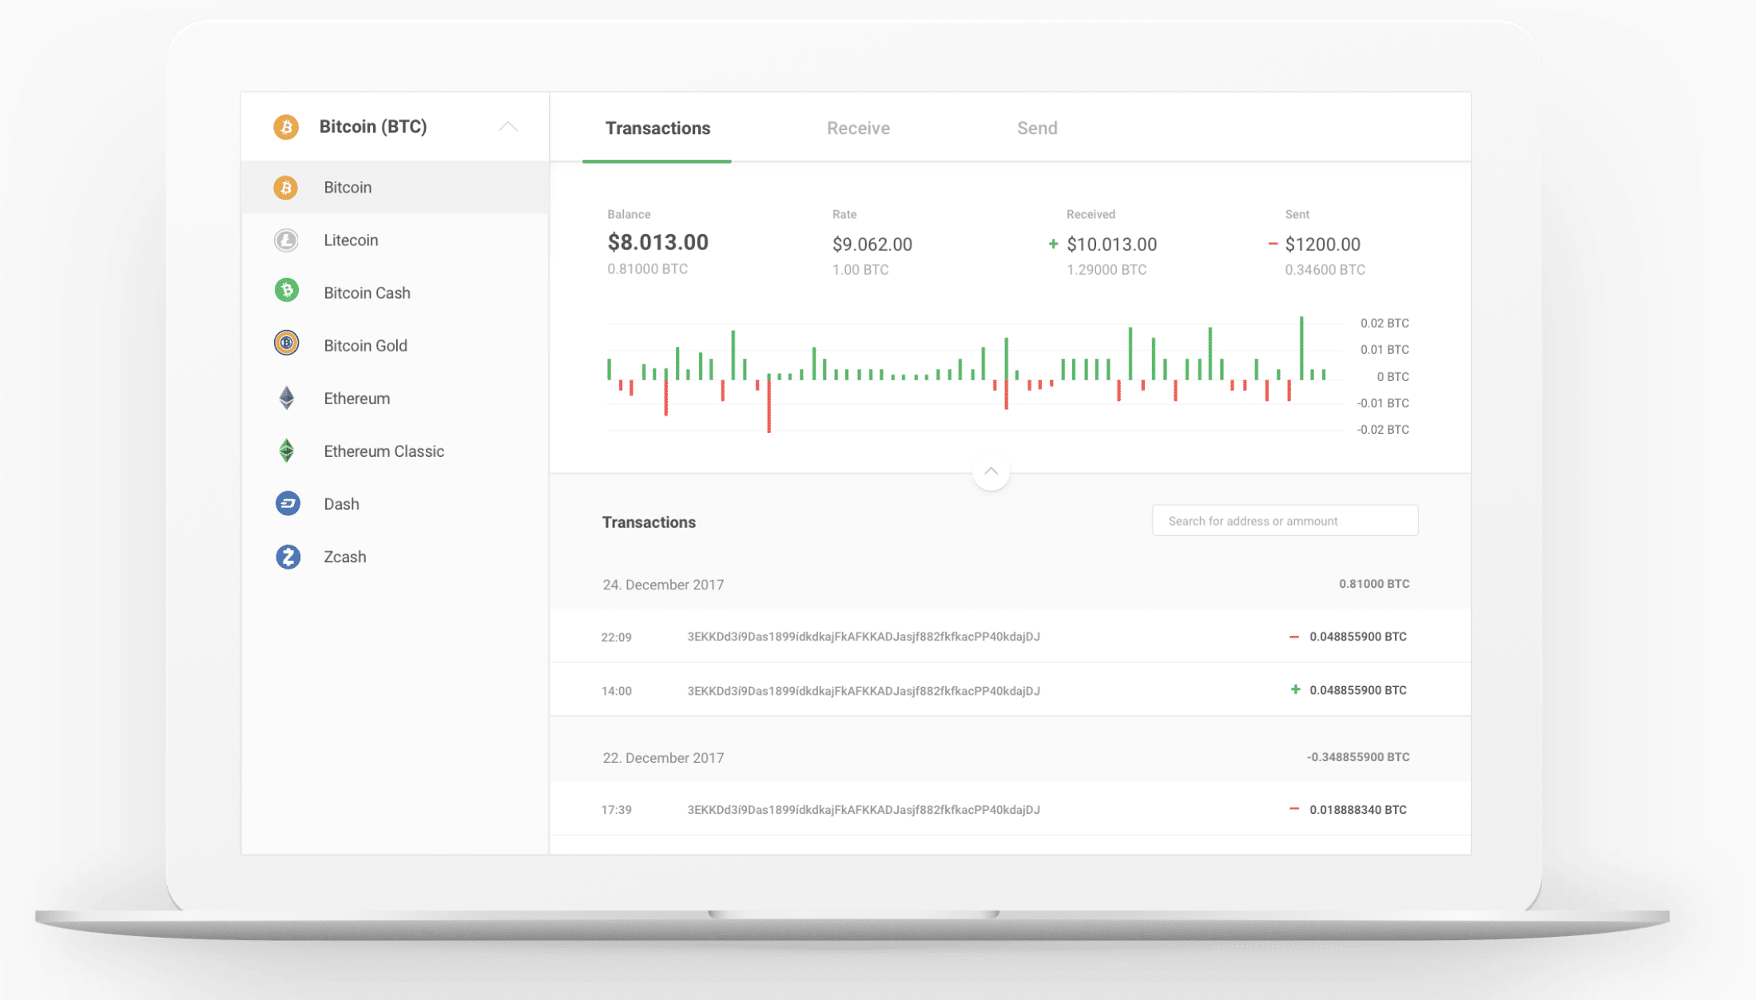Switch to the Transactions tab
The image size is (1756, 1000).
tap(658, 129)
